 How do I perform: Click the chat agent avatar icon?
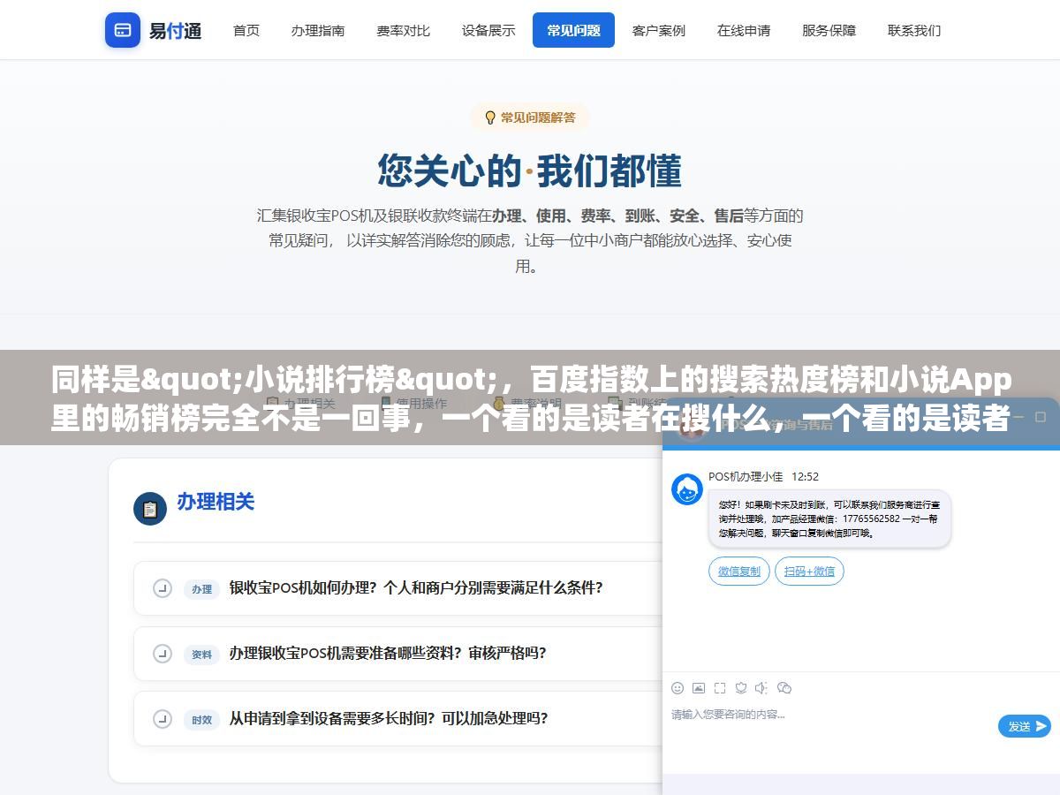(x=687, y=489)
